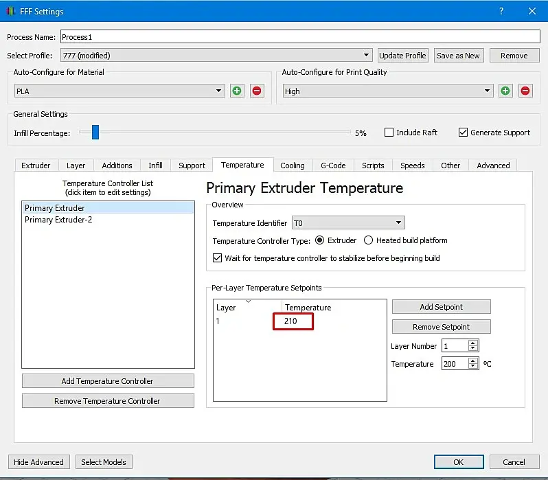The width and height of the screenshot is (548, 480).
Task: Open the PLA material dropdown
Action: [x=119, y=91]
